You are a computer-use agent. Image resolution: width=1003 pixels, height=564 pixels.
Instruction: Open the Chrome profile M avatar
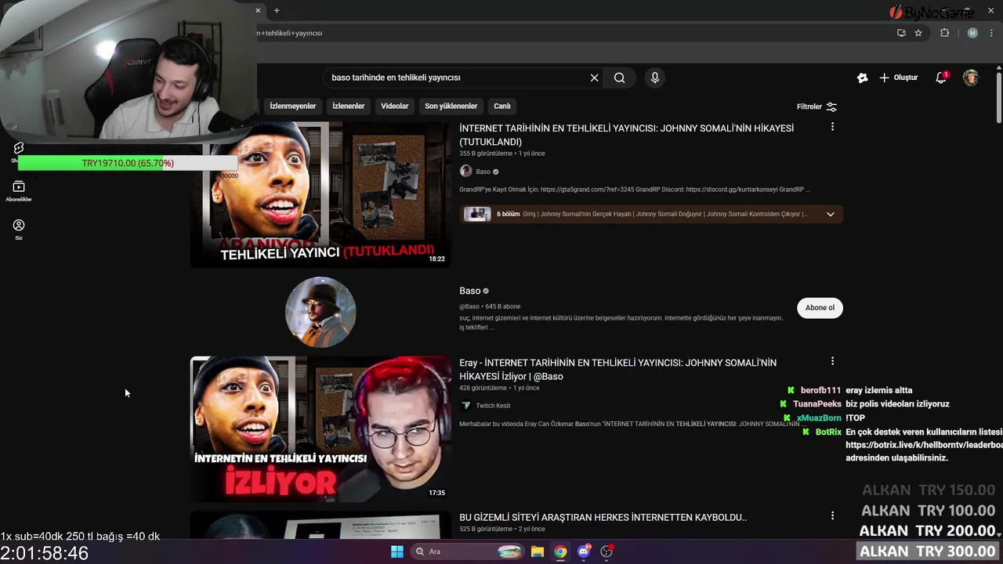(972, 33)
